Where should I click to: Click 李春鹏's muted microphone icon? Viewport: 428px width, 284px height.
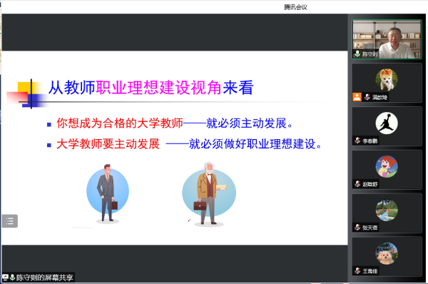tap(357, 141)
